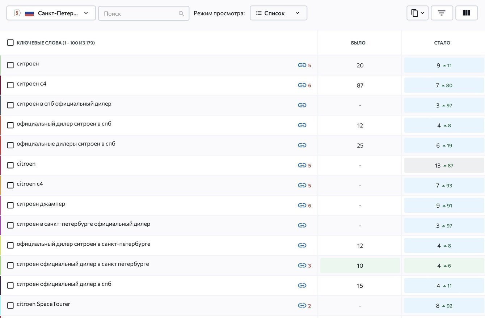Click the link icon for ситроен row
The height and width of the screenshot is (318, 485).
pos(302,65)
